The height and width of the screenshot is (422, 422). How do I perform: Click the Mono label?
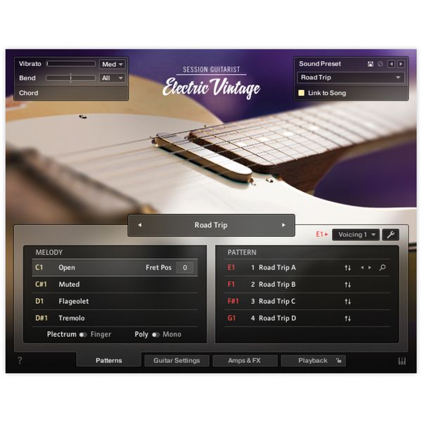coord(172,335)
